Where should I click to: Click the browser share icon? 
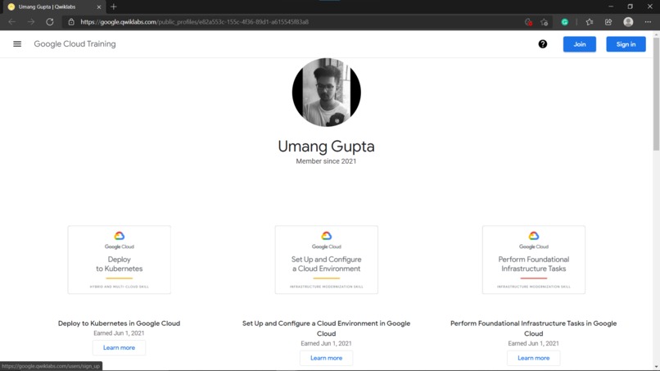point(608,22)
